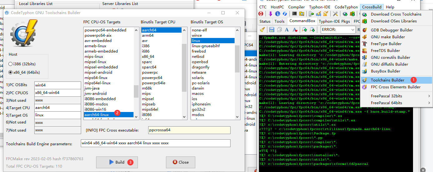Expand the FreePascal 32bits submenu
Viewport: 433px width, 172px height.
(396, 96)
